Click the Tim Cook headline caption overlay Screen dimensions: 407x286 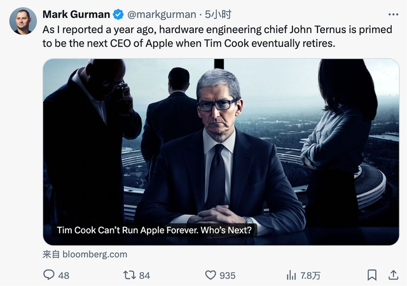click(x=155, y=230)
